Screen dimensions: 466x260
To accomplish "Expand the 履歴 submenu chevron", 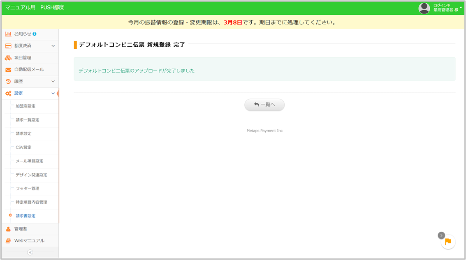I will (x=53, y=82).
